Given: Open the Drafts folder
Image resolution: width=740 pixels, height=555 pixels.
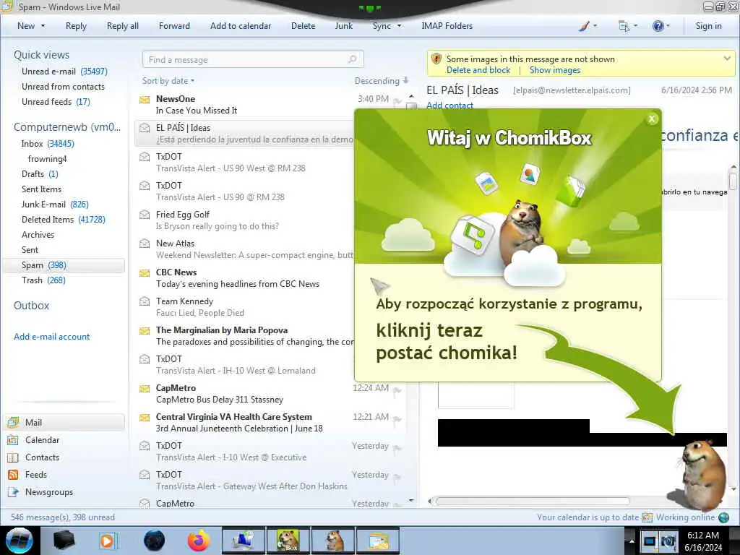Looking at the screenshot, I should (x=40, y=174).
